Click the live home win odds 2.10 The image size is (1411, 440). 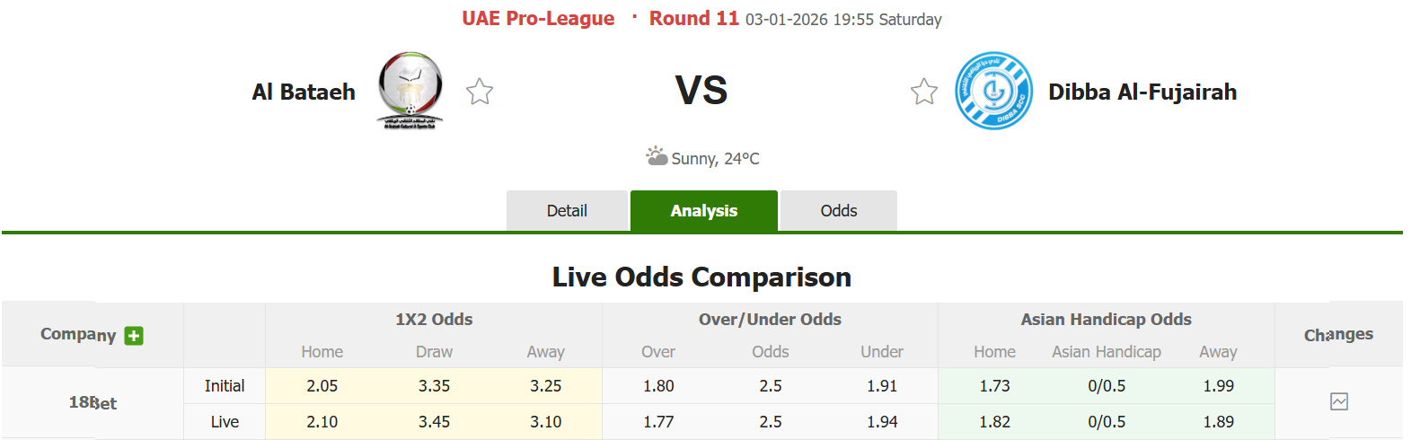(322, 422)
